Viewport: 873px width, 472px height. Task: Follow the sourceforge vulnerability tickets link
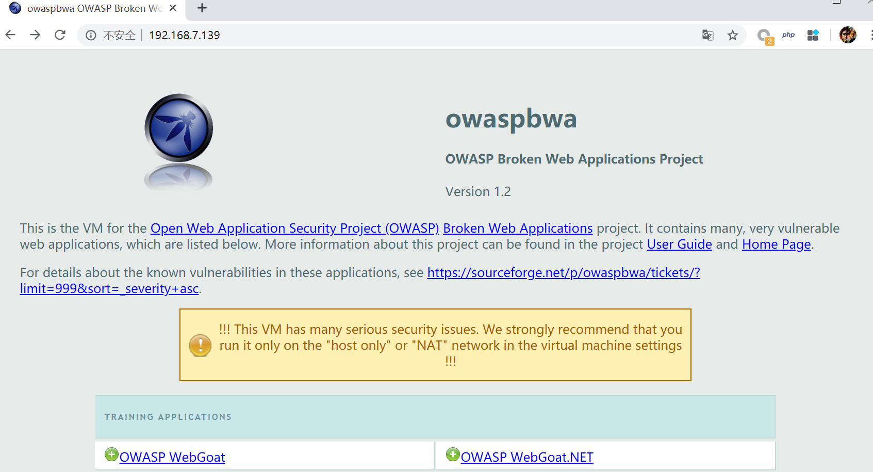pos(563,272)
